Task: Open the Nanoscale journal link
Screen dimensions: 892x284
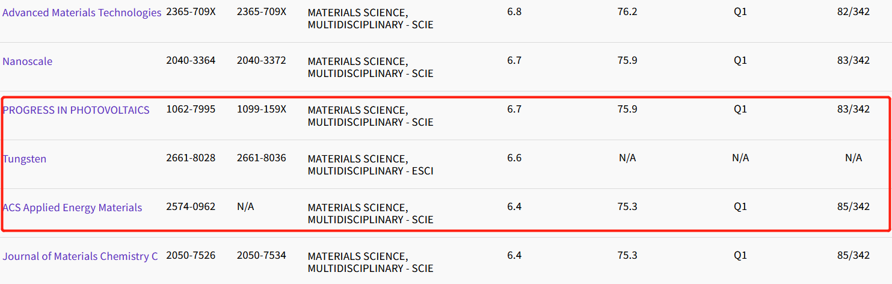Action: click(28, 61)
